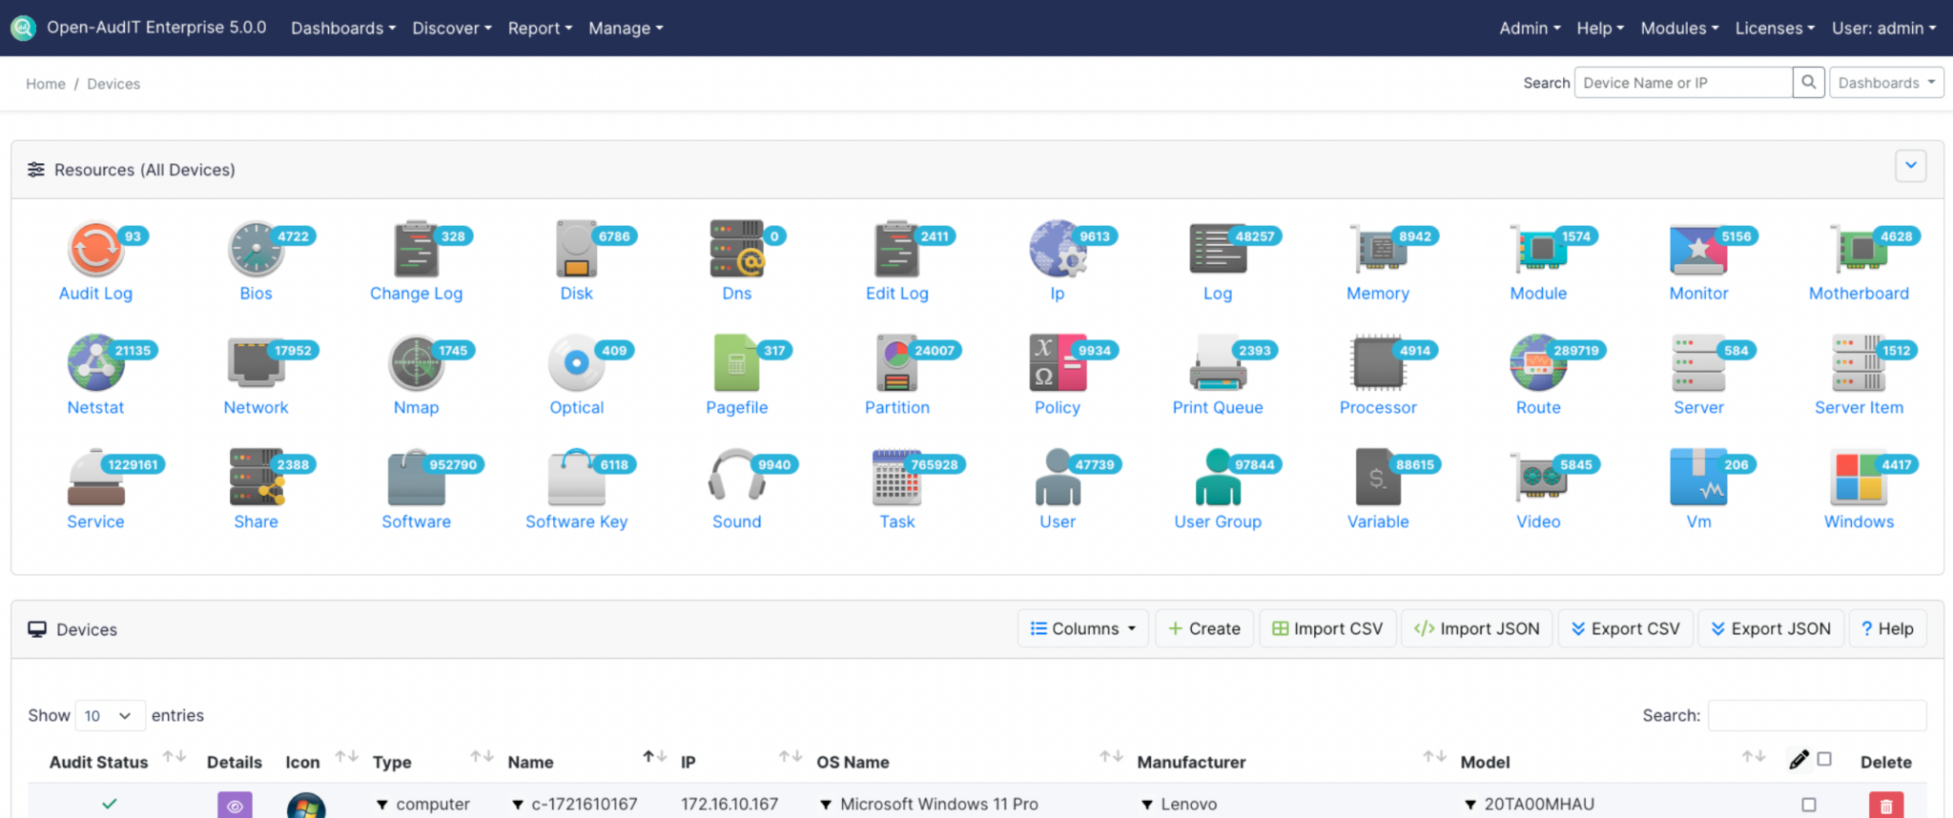Open the Pagefile resource icon
This screenshot has height=818, width=1953.
(x=736, y=362)
